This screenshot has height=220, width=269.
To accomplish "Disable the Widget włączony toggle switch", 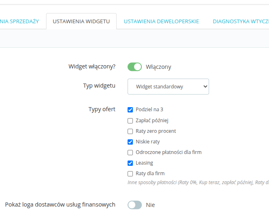I will (x=134, y=67).
